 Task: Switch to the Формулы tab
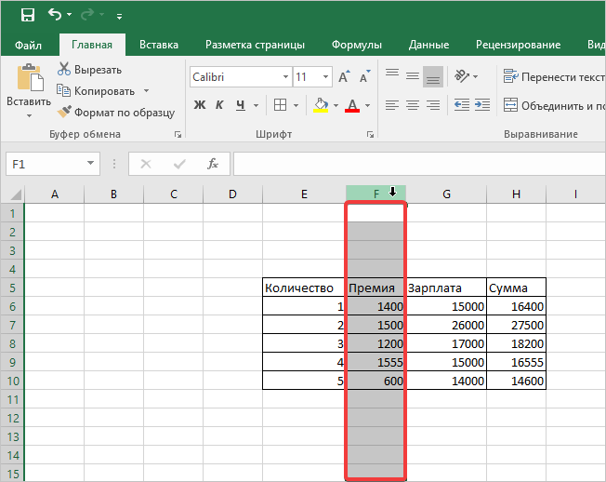coord(358,45)
